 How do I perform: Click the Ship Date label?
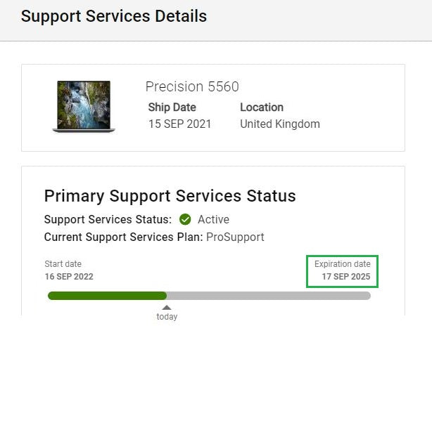[x=172, y=107]
